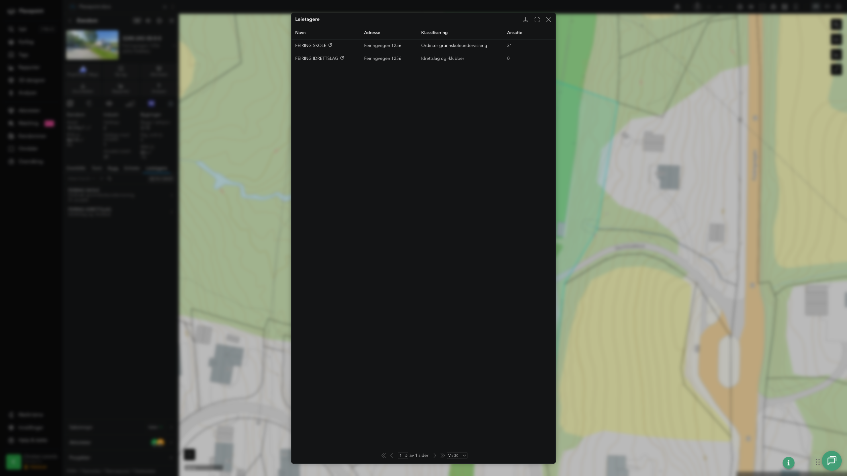Select employee count 31 cell
This screenshot has height=476, width=847.
(x=509, y=46)
